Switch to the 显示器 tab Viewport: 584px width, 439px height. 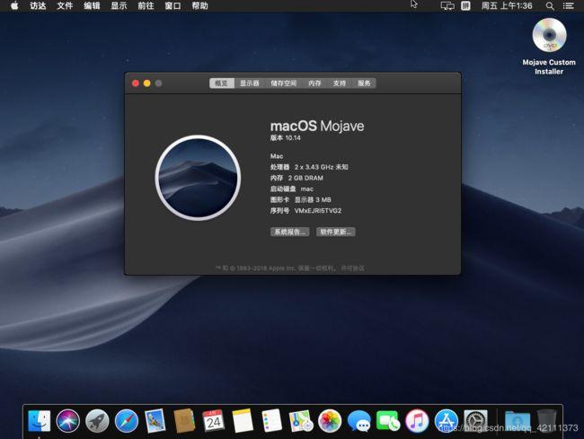[250, 83]
